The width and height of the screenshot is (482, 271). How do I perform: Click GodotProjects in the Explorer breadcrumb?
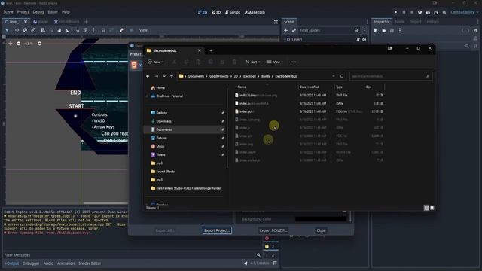point(219,76)
